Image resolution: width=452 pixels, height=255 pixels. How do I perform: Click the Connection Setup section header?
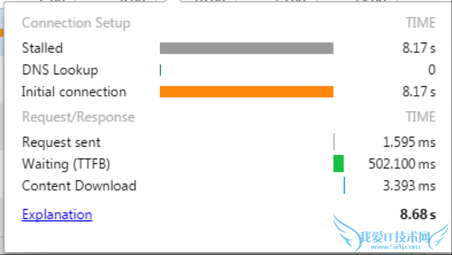coord(76,23)
